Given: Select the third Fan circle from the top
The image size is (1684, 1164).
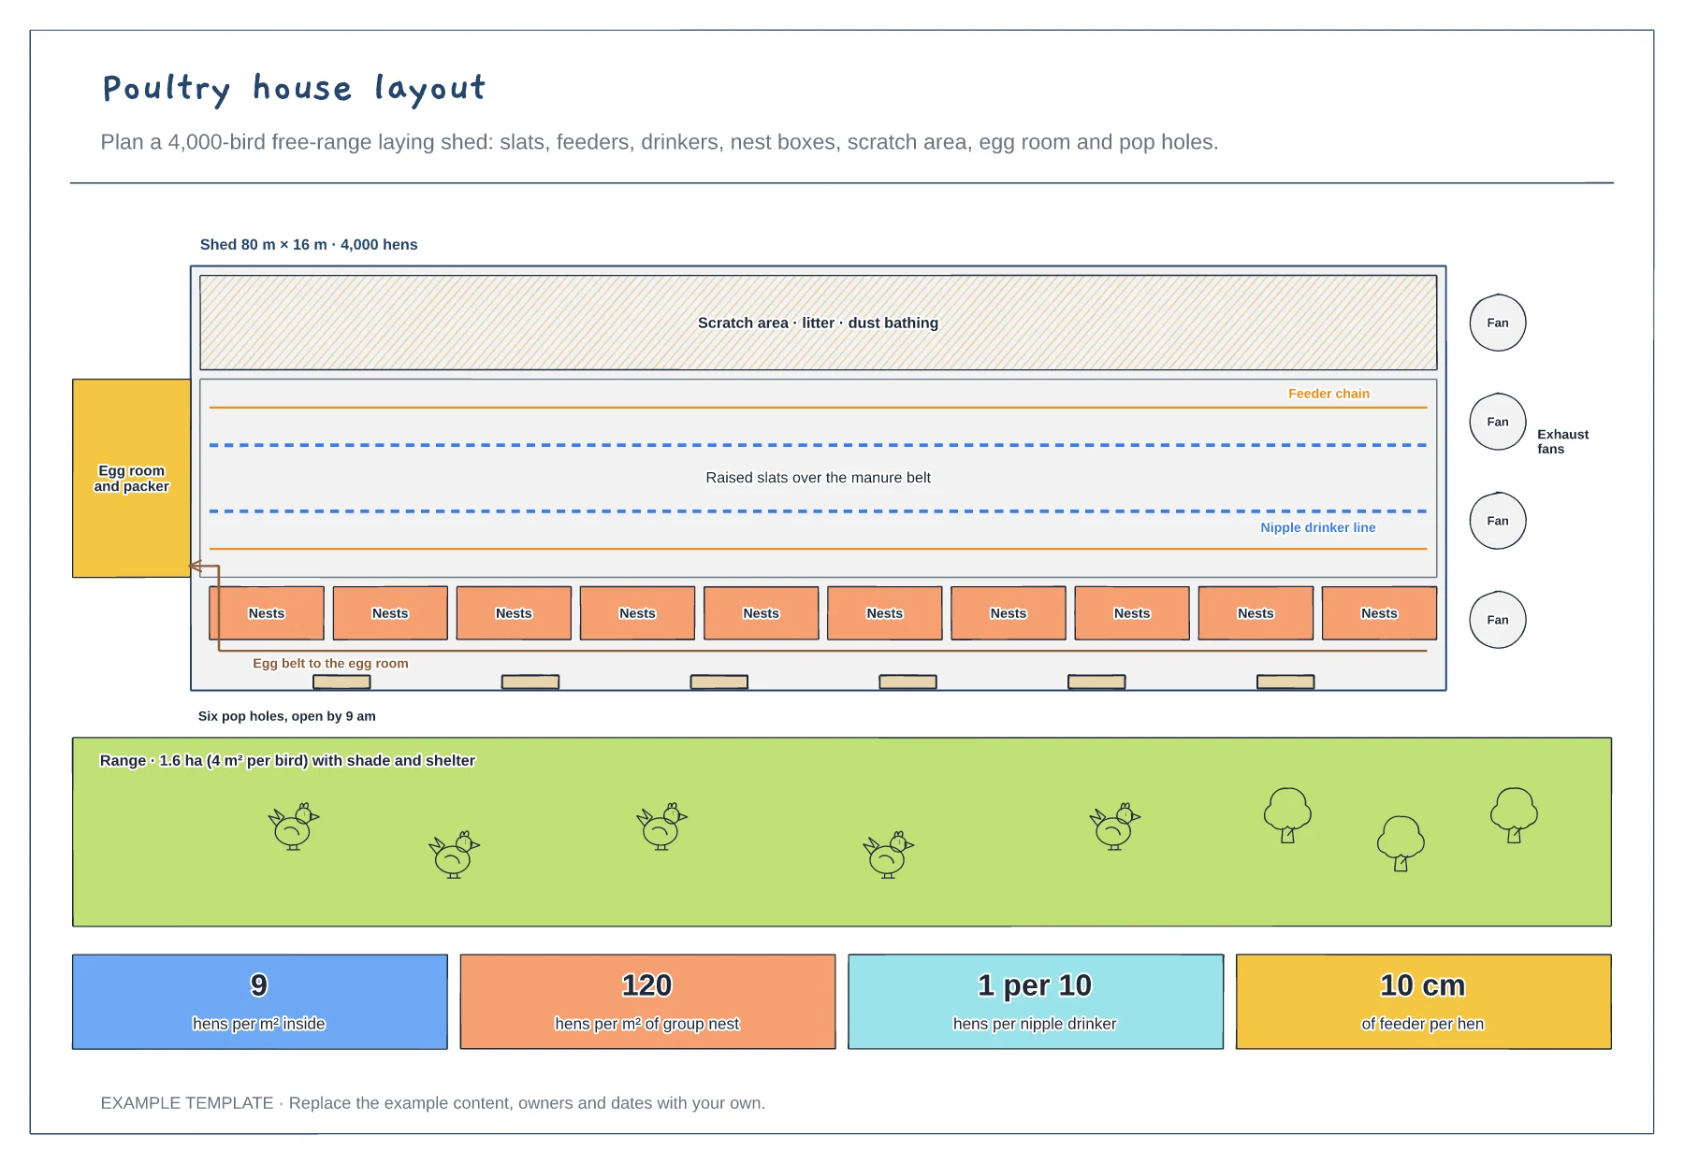Looking at the screenshot, I should [1498, 521].
